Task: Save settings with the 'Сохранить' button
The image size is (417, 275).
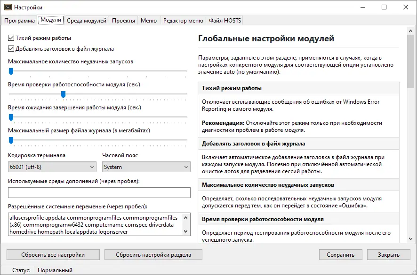Action: 340,255
